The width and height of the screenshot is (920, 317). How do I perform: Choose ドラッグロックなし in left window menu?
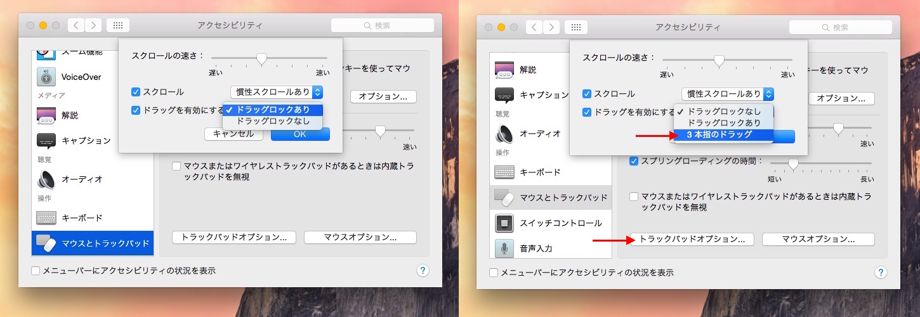point(273,120)
